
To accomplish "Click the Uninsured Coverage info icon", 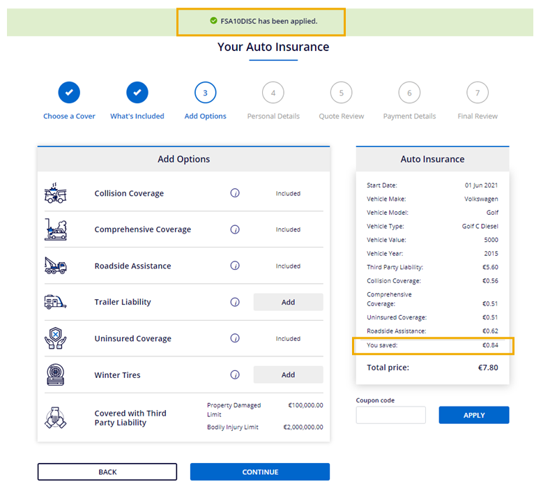I will click(x=235, y=338).
